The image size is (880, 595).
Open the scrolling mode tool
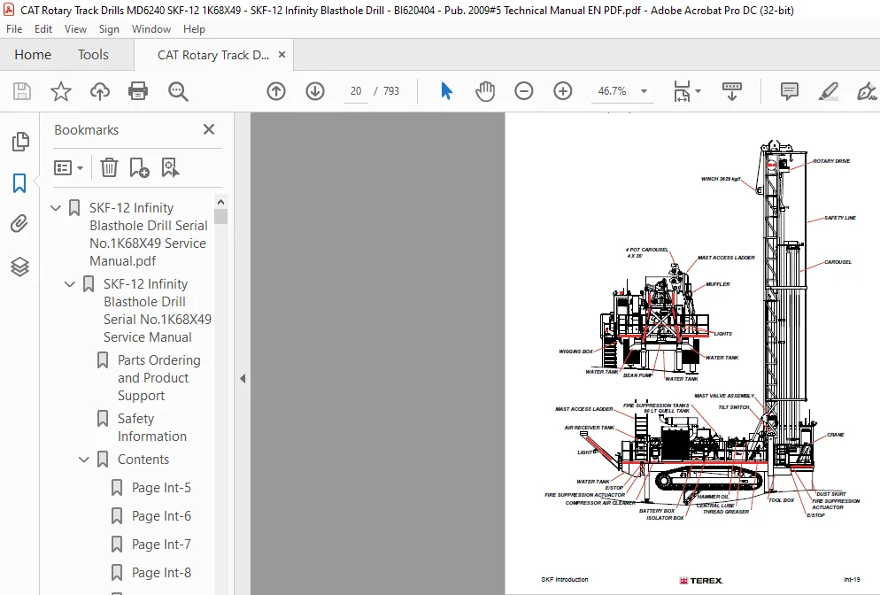click(x=732, y=91)
